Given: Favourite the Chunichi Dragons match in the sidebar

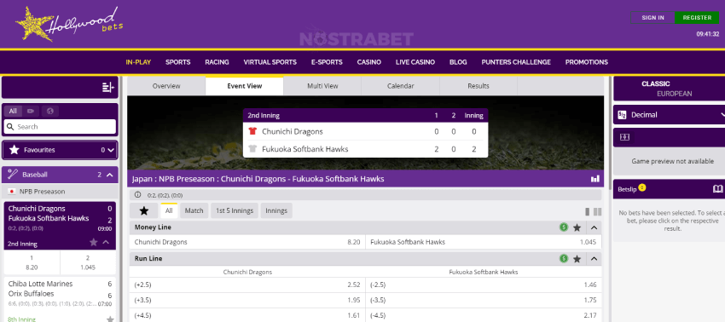Looking at the screenshot, I should click(94, 242).
